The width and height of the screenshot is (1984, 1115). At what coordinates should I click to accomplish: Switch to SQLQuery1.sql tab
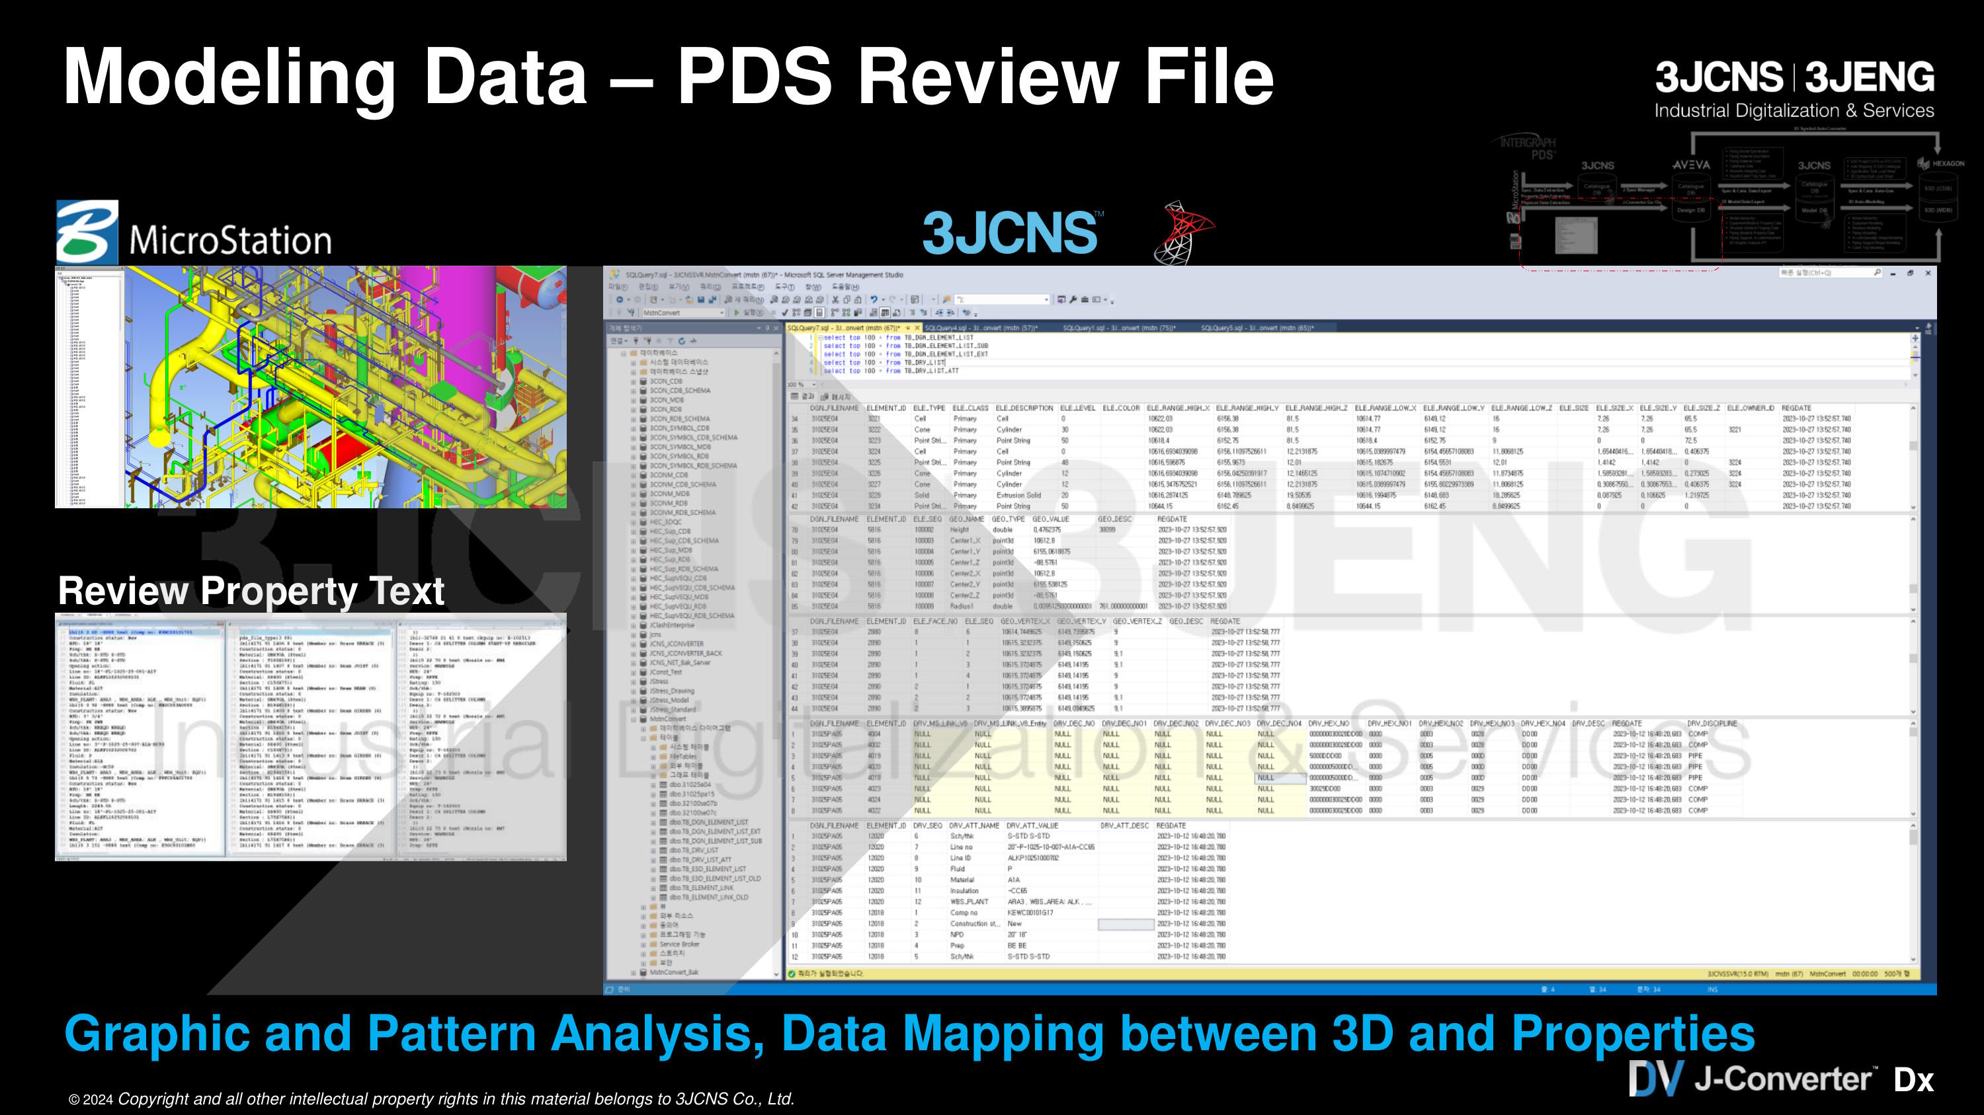click(x=1119, y=328)
